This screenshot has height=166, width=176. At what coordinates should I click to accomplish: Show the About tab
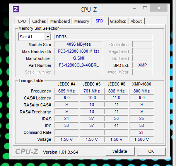point(136,21)
